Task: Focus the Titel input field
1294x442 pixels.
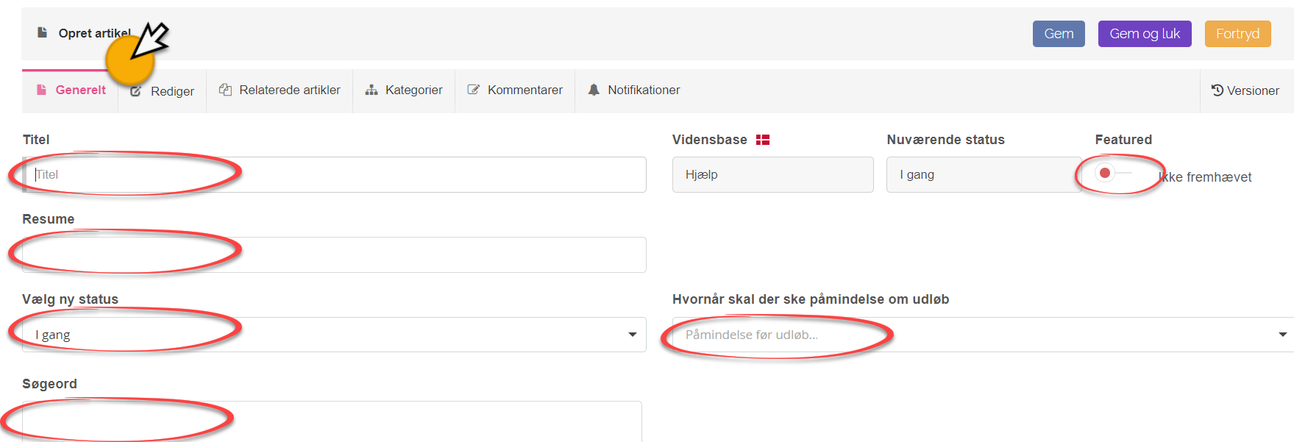Action: click(335, 174)
